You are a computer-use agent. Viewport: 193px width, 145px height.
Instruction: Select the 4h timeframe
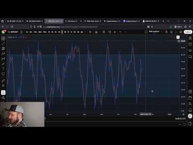(x=59, y=32)
